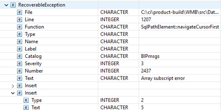Viewport: 221px width, 110px height.
Task: Click the BIPmsgs catalog value
Action: click(150, 56)
